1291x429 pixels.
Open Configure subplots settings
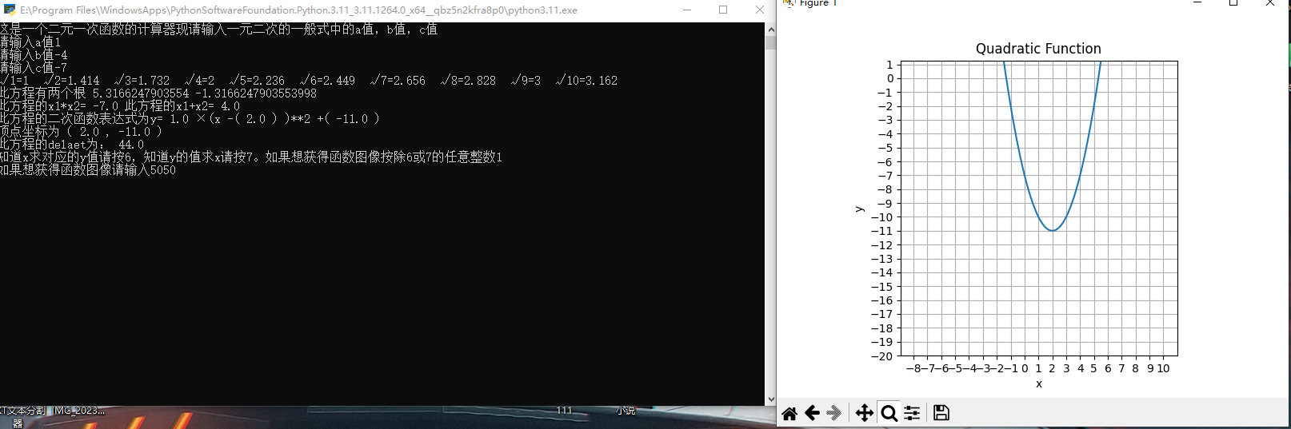coord(912,413)
